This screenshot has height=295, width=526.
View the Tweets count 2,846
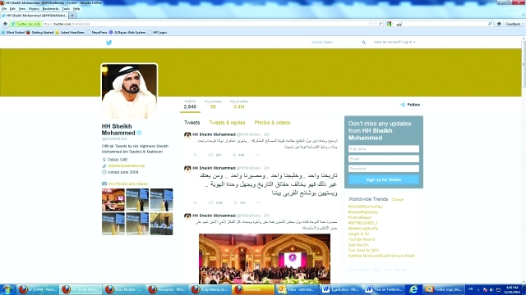pyautogui.click(x=190, y=105)
